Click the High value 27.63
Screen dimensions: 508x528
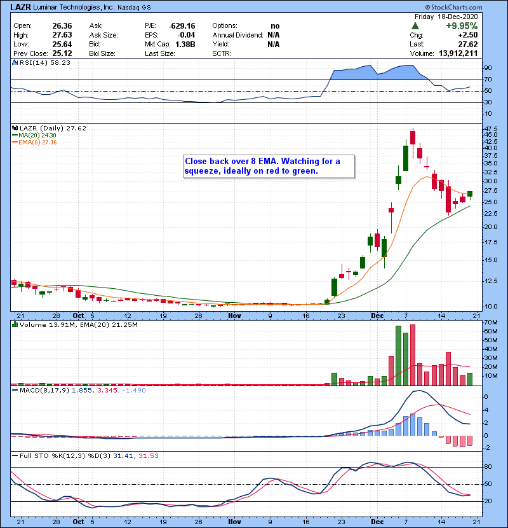[62, 35]
